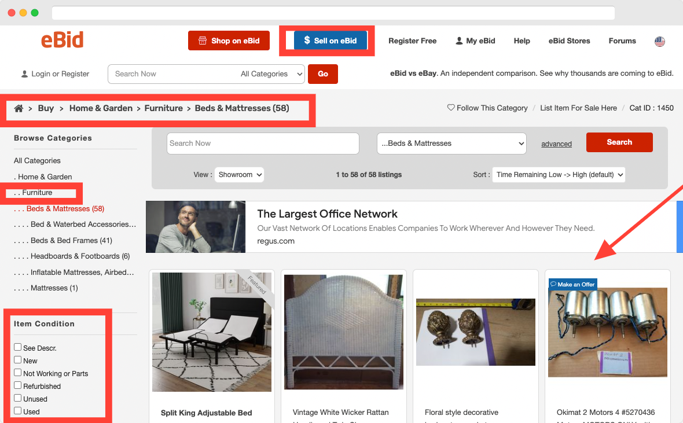Screen dimensions: 683x423
Task: Open the Split King Adjustable Bed thumbnail
Action: pyautogui.click(x=212, y=332)
